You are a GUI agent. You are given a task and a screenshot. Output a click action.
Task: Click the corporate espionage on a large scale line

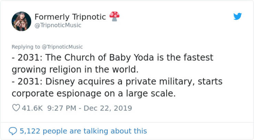tap(93, 93)
